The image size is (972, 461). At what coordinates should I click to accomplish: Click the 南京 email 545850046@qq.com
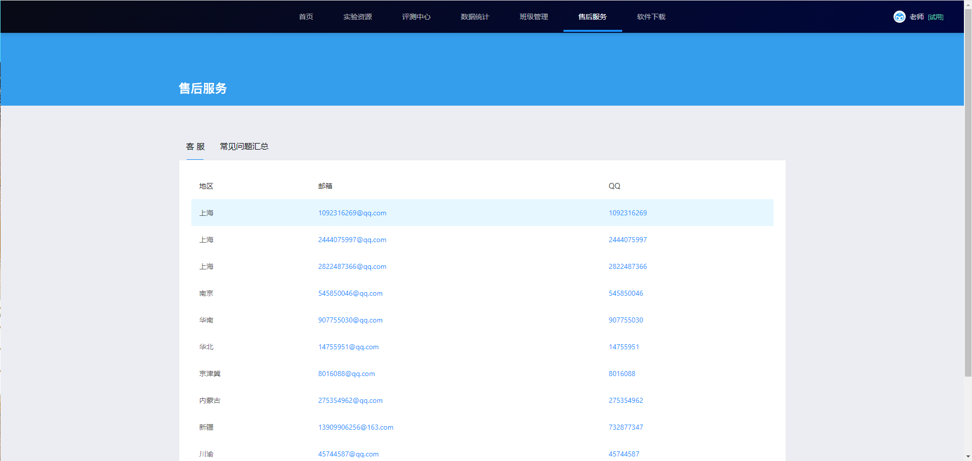[350, 293]
